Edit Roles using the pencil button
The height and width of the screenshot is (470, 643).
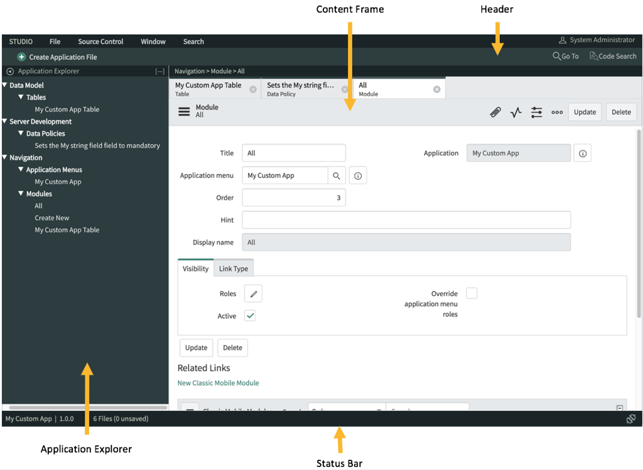tap(253, 293)
